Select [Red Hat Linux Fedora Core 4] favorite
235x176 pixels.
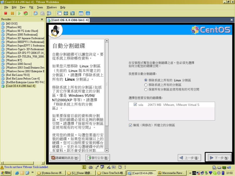[23, 79]
